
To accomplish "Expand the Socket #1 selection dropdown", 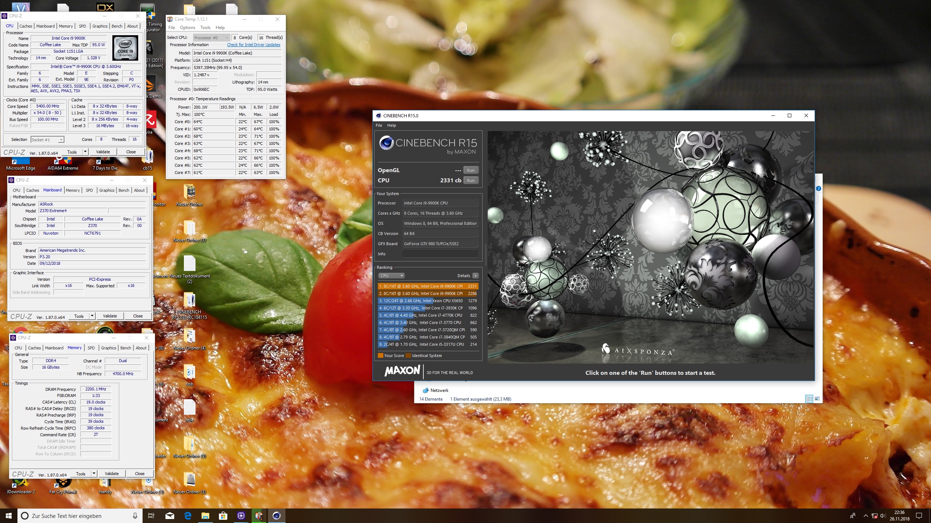I will (61, 140).
